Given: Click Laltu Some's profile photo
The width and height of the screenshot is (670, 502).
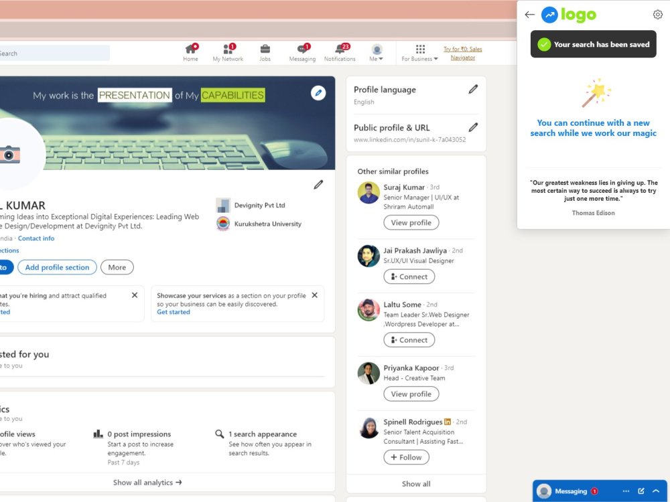Looking at the screenshot, I should pos(368,310).
